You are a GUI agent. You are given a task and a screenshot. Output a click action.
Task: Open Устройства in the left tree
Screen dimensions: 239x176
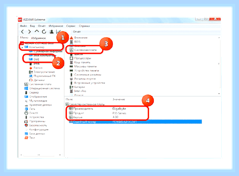37,117
